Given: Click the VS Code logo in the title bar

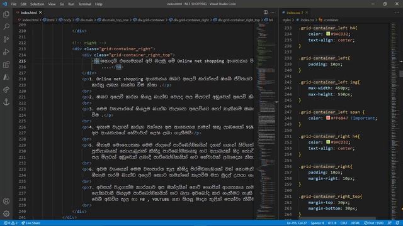Looking at the screenshot, I should [4, 4].
